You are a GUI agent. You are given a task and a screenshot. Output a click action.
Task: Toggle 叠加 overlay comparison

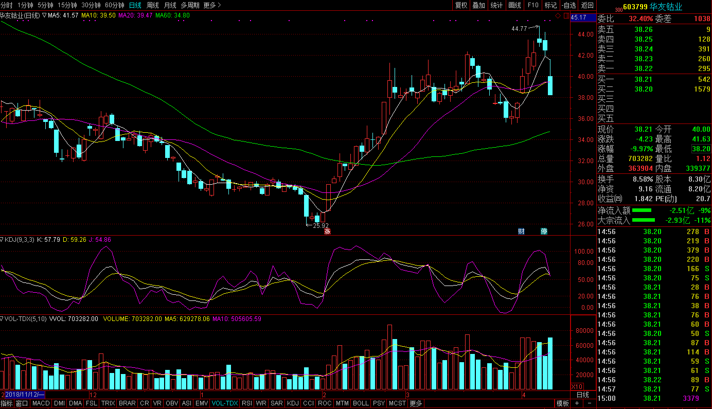pos(478,5)
